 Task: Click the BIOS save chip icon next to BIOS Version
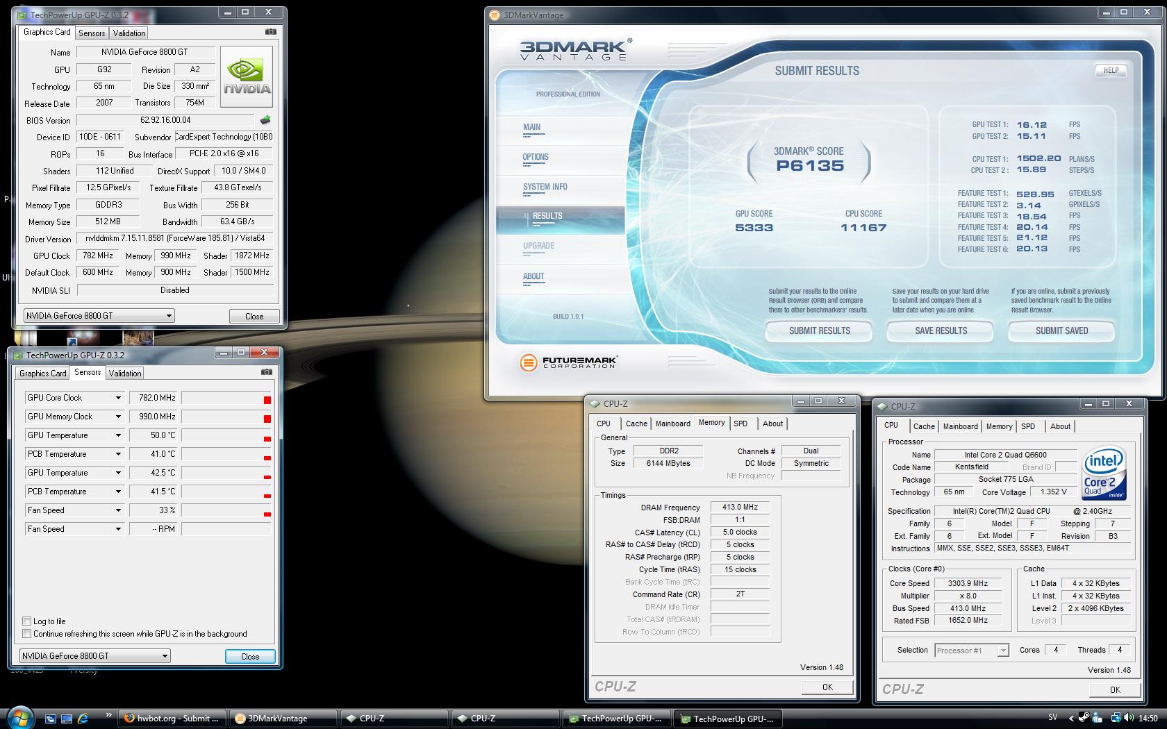[x=265, y=120]
